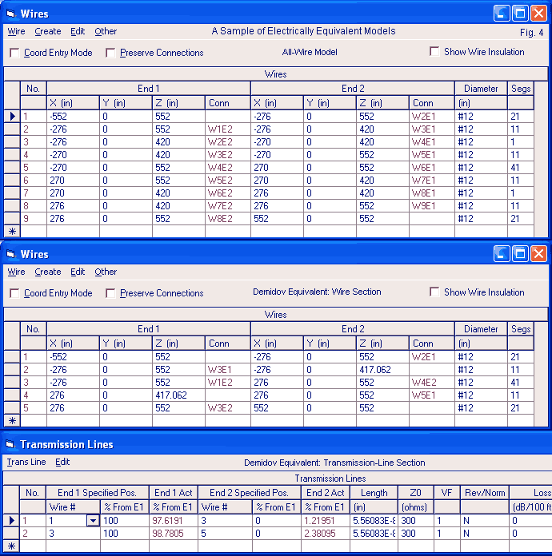Check Show Wire Insulation in second Wires window
Screen dimensions: 552x556
pos(434,292)
